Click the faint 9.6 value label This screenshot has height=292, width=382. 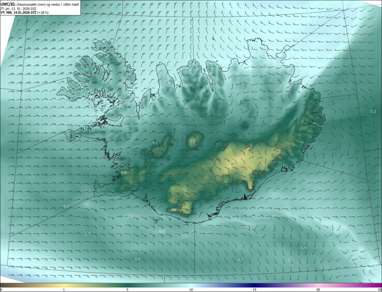click(x=341, y=225)
